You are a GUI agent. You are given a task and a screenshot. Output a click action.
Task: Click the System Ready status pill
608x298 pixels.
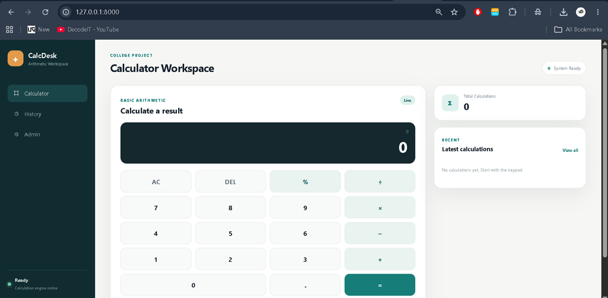(x=564, y=68)
